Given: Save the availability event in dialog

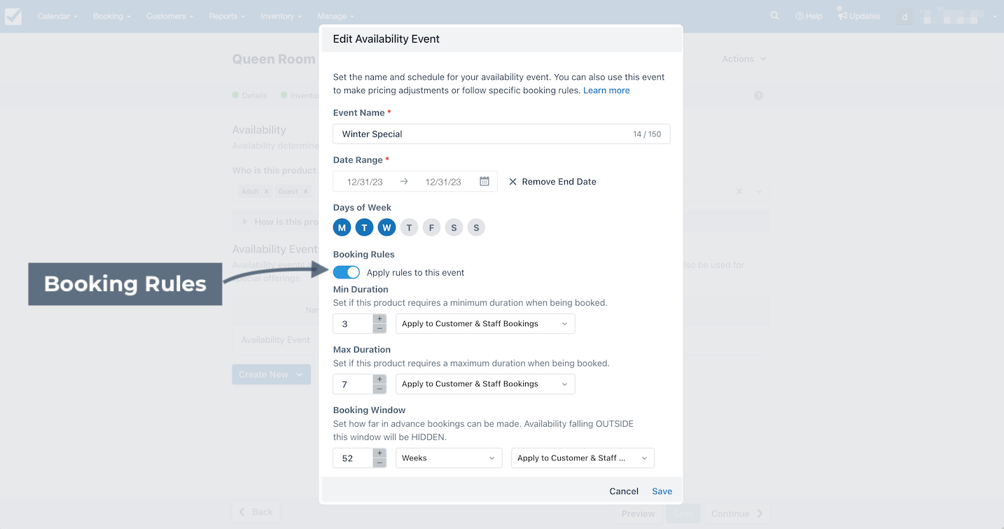Looking at the screenshot, I should [x=662, y=491].
